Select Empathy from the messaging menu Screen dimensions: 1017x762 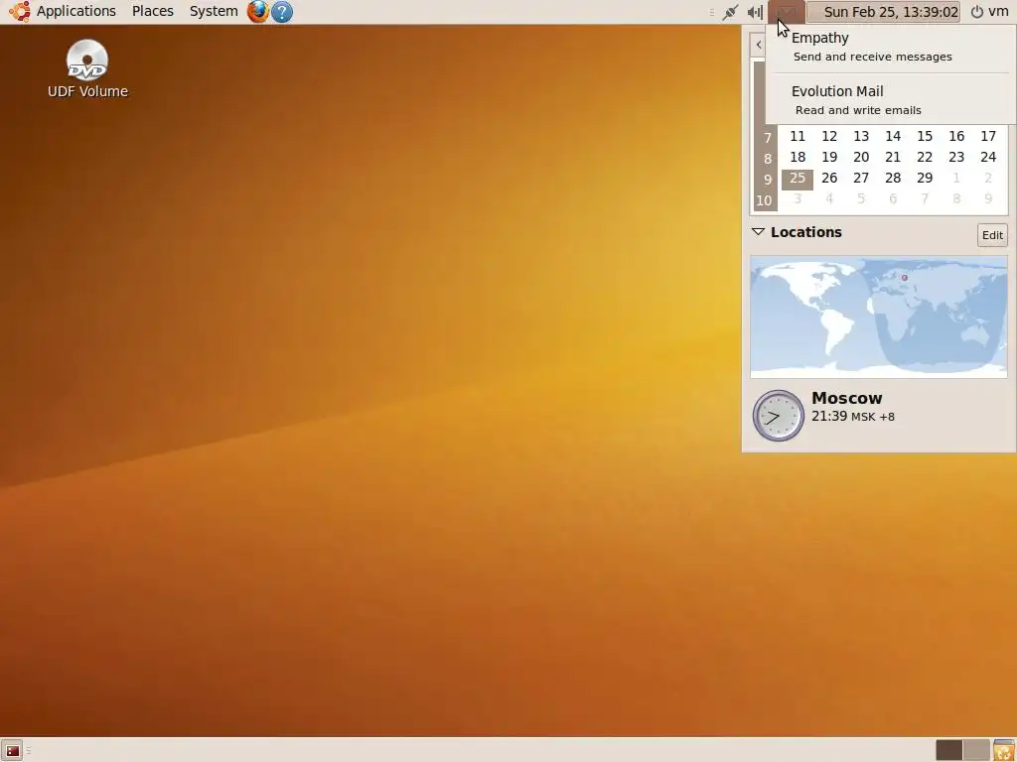pos(891,47)
